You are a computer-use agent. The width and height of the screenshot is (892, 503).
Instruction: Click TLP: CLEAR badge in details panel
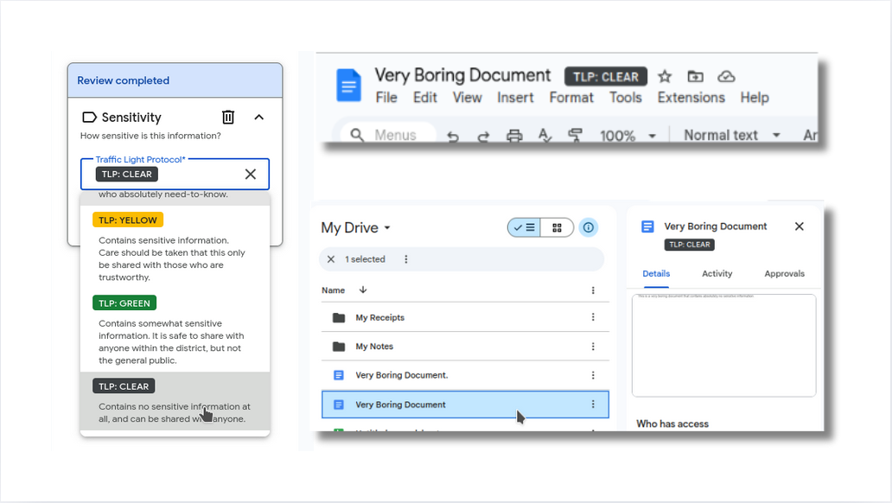(x=690, y=245)
